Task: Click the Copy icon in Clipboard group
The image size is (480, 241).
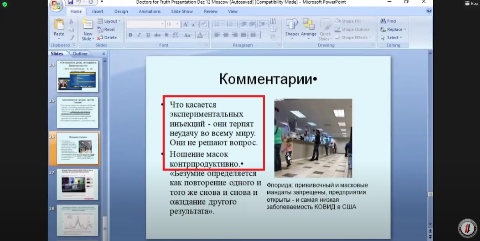Action: pyautogui.click(x=71, y=29)
